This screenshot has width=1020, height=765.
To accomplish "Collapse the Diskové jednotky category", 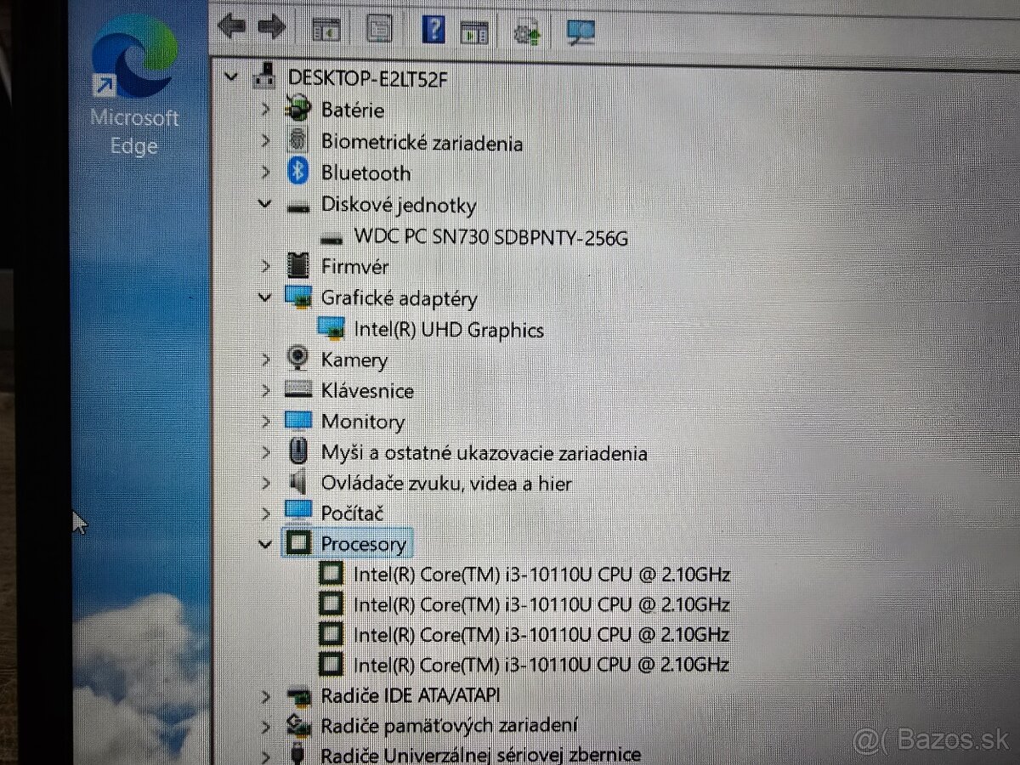I will coord(265,205).
